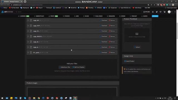The image size is (178, 100).
Task: Open the Podcast menu item
Action: [133, 16]
